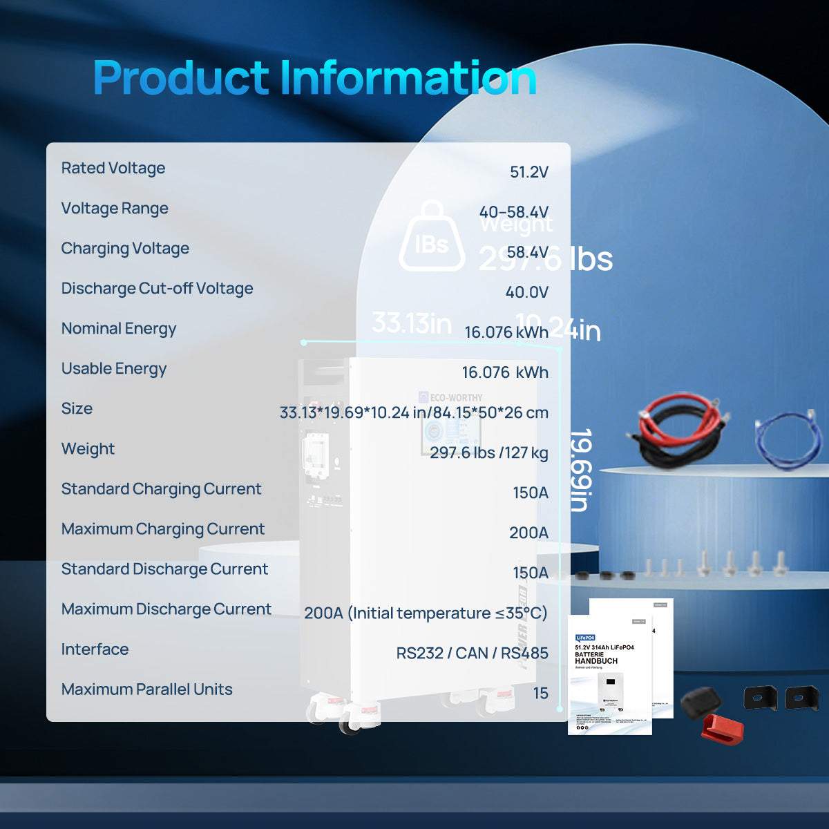Select 'Standard Discharge Current' label

165,569
